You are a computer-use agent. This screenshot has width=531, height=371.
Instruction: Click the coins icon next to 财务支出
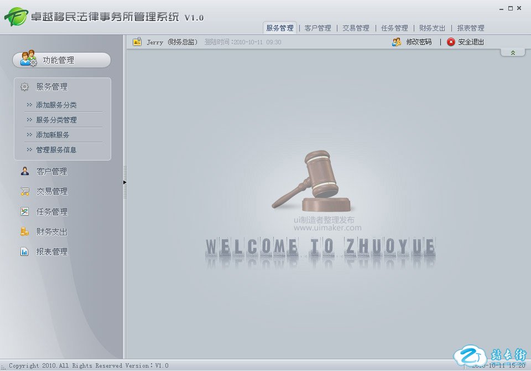coord(24,231)
